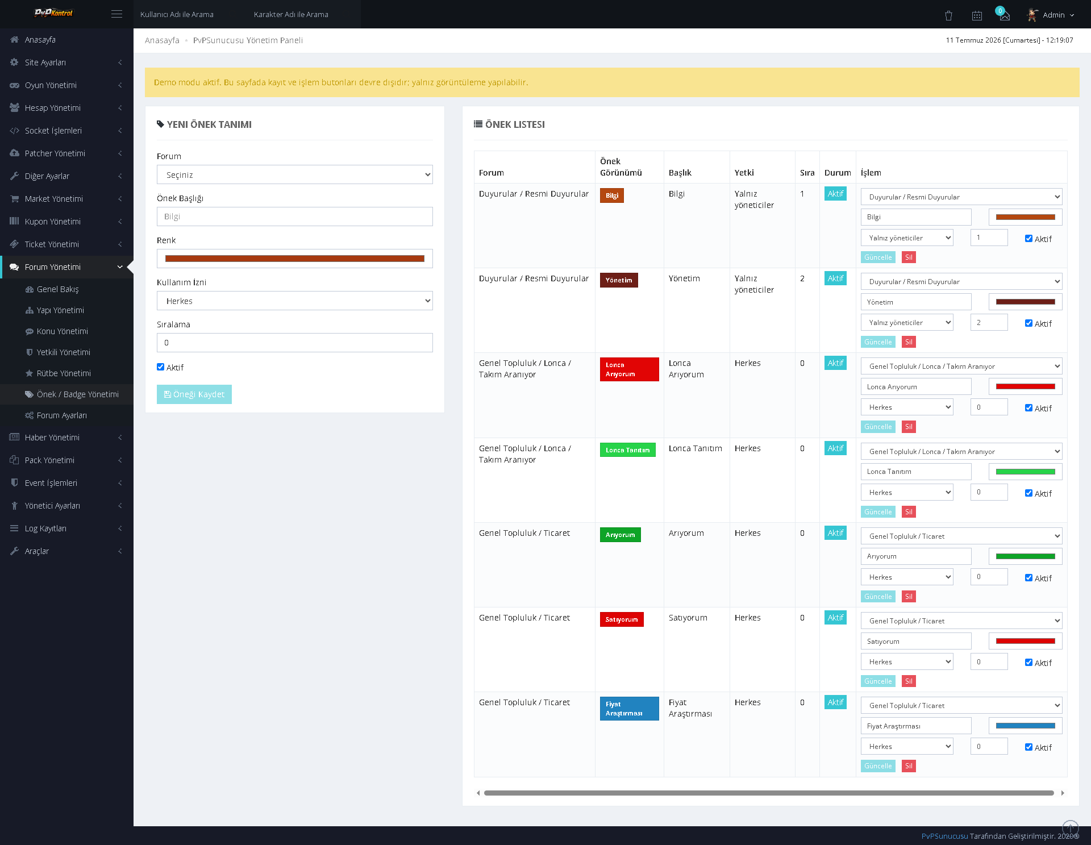1091x845 pixels.
Task: Click the Kupon Yönetimi barcode icon
Action: coord(14,222)
